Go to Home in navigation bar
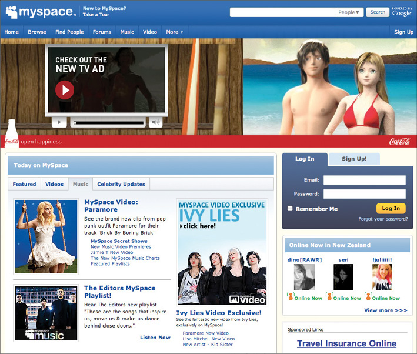417x354 pixels. pyautogui.click(x=11, y=32)
